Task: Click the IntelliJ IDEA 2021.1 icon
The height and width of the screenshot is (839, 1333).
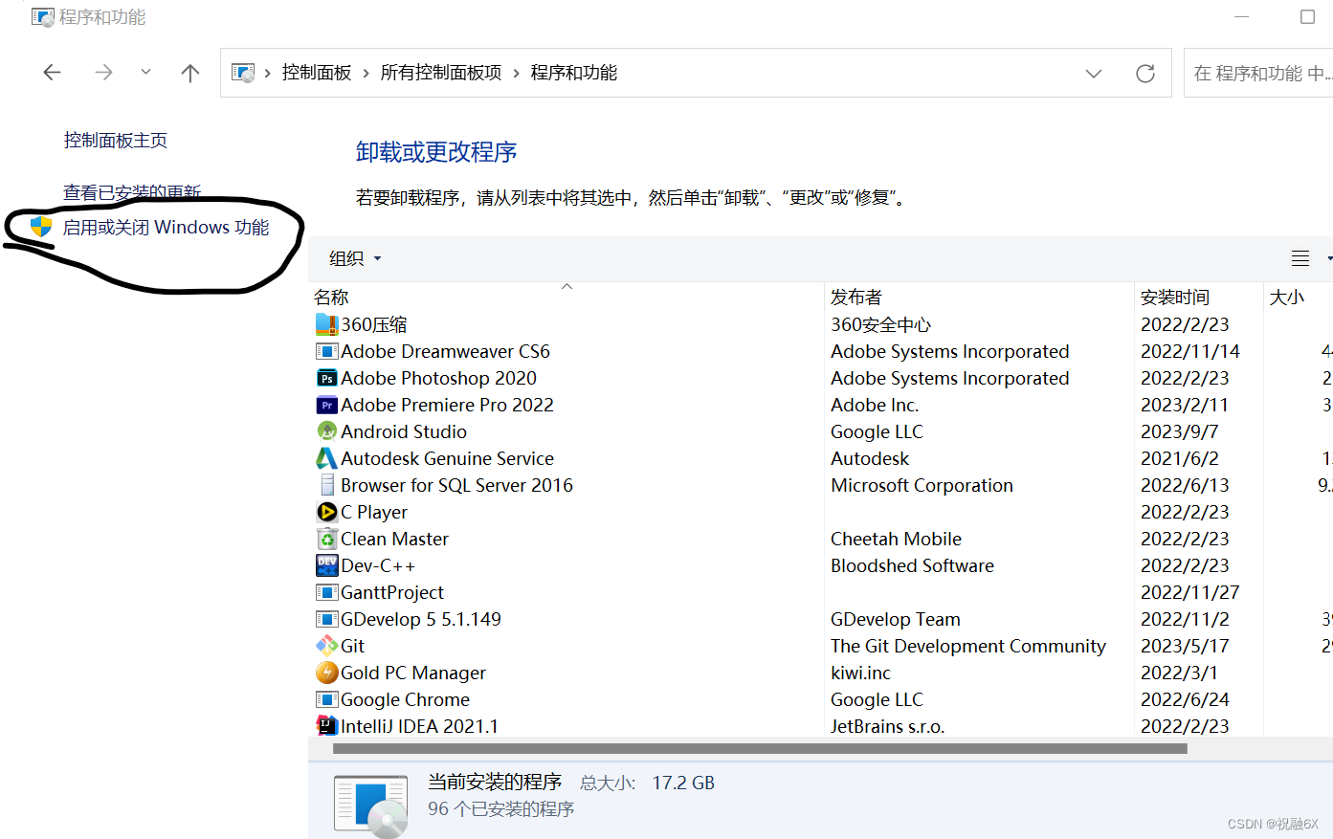Action: tap(327, 726)
